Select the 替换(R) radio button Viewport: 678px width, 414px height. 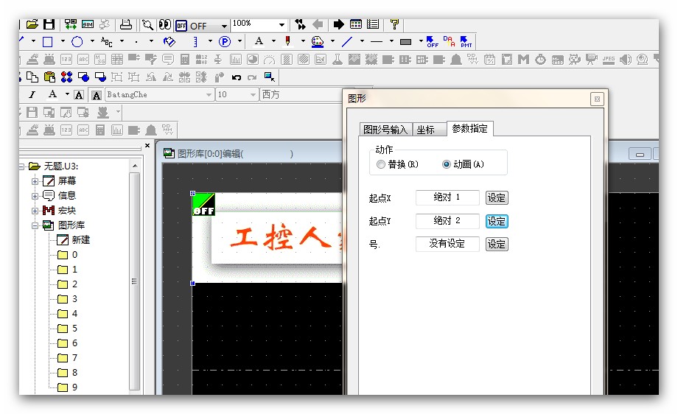[381, 164]
